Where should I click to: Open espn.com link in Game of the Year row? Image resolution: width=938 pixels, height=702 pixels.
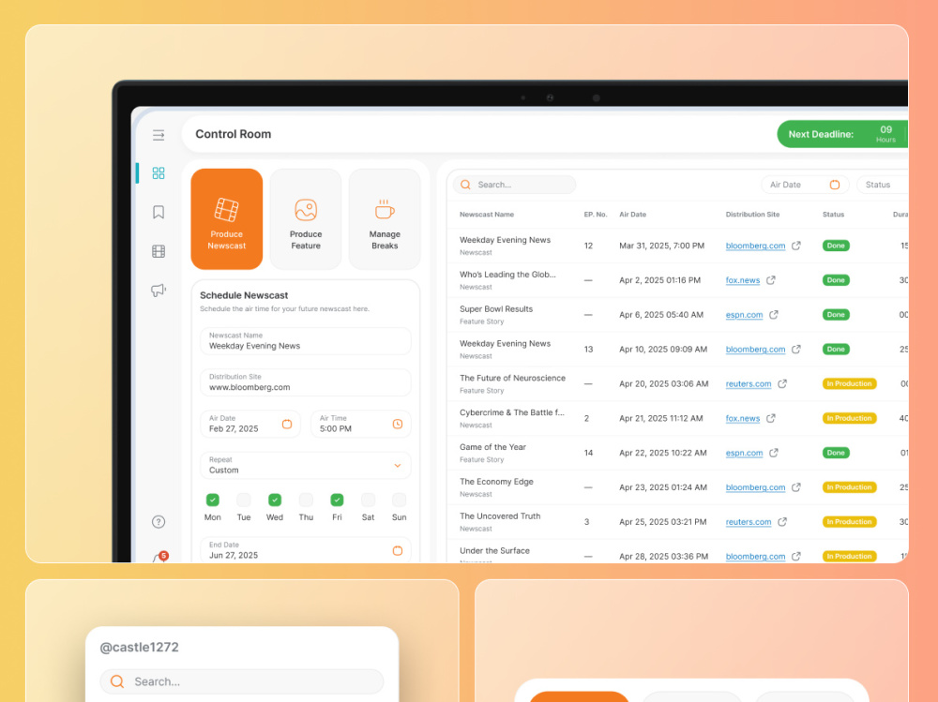coord(744,454)
